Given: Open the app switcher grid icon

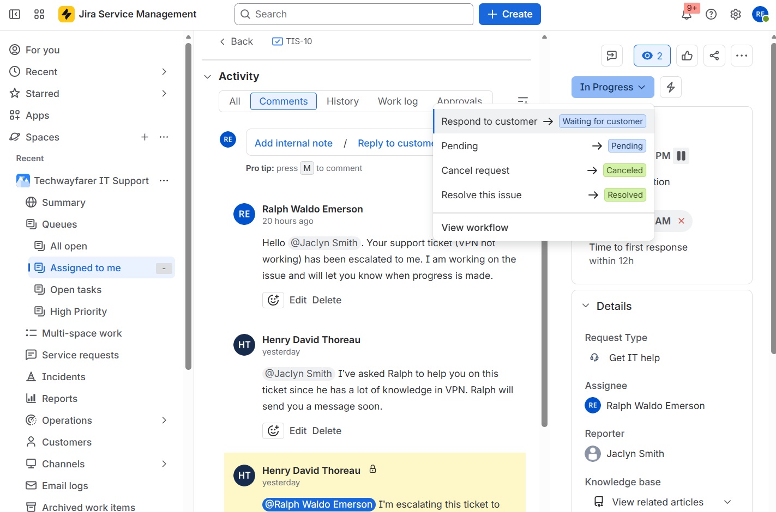Looking at the screenshot, I should [39, 14].
